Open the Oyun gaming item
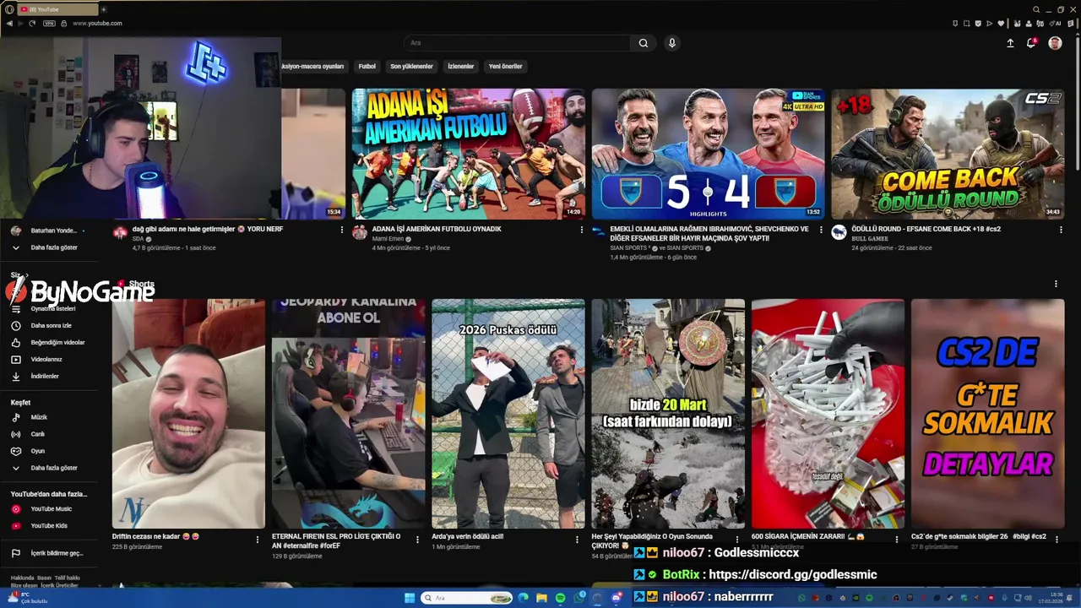The image size is (1081, 608). (49, 451)
